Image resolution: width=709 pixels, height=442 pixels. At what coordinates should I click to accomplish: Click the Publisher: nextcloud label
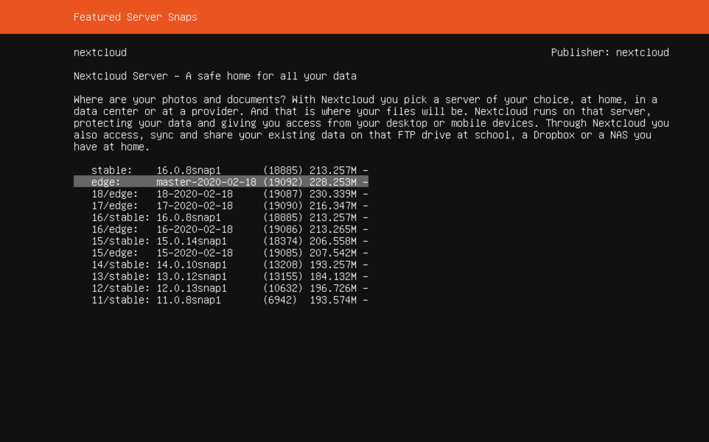610,52
